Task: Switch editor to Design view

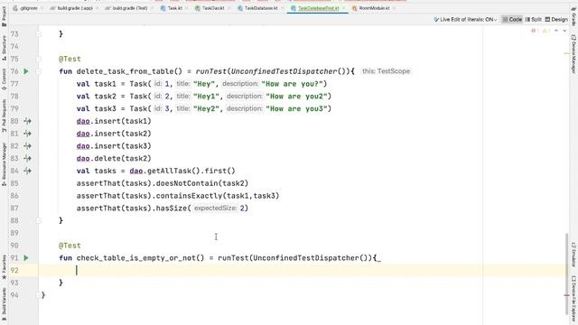Action: 556,19
